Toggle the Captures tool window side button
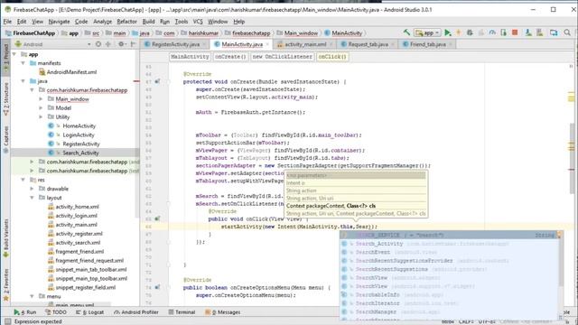The image size is (578, 325). pyautogui.click(x=6, y=139)
